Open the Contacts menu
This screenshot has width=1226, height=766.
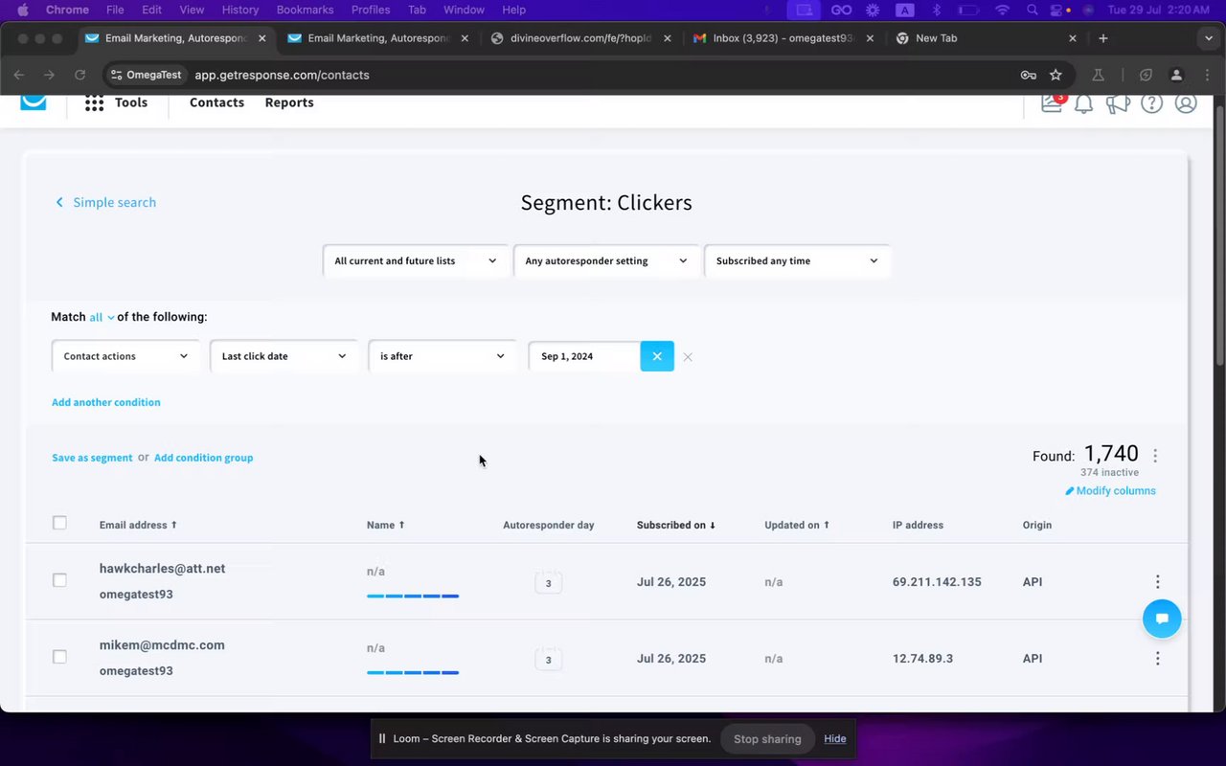coord(216,102)
